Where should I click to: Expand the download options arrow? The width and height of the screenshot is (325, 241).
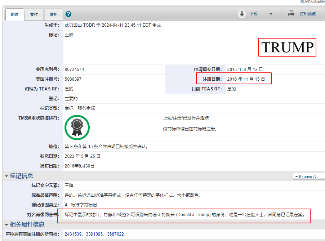(271, 14)
